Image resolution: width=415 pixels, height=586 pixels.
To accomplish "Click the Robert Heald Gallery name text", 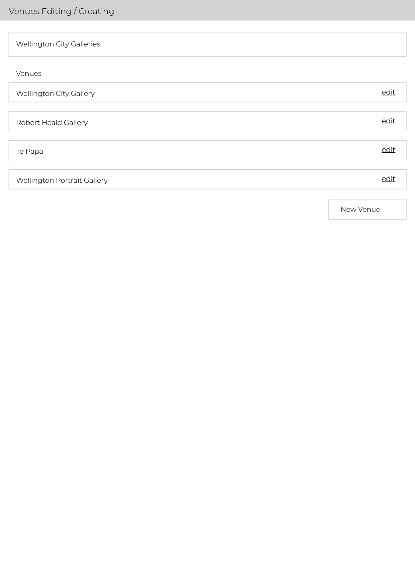I will coord(52,123).
